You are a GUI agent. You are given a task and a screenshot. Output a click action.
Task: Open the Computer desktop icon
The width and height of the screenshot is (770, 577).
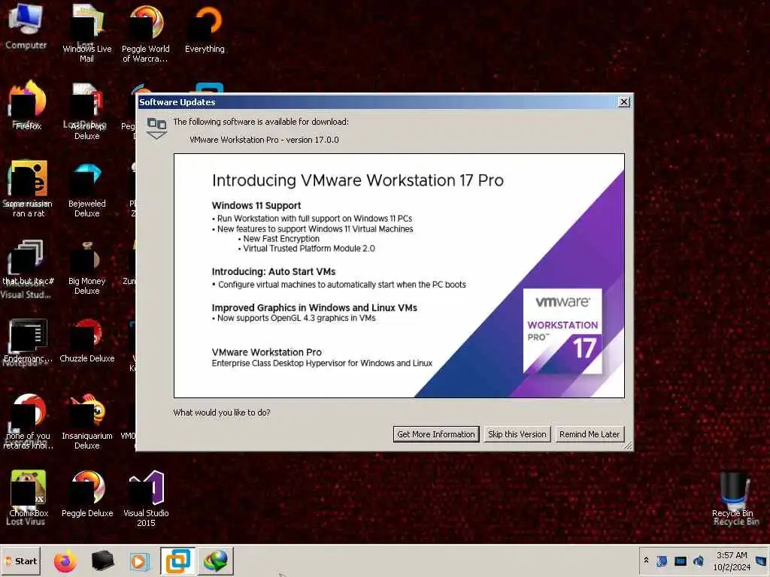[26, 27]
